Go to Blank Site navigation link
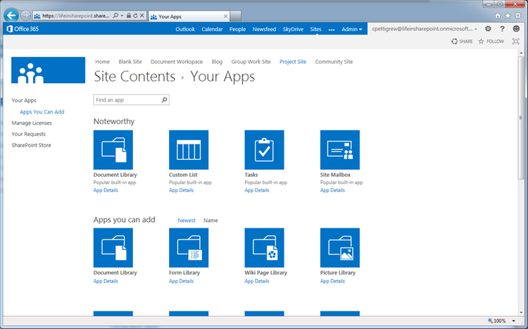Screen dimensions: 528x329 pyautogui.click(x=130, y=62)
